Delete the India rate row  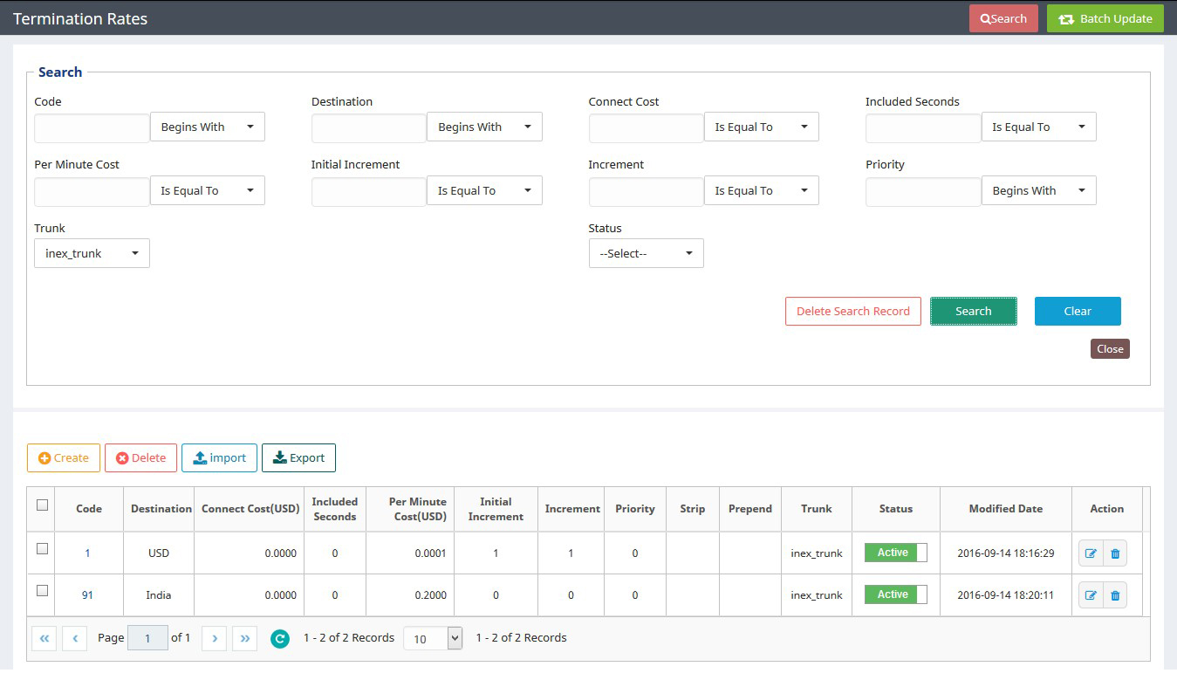(x=1115, y=595)
